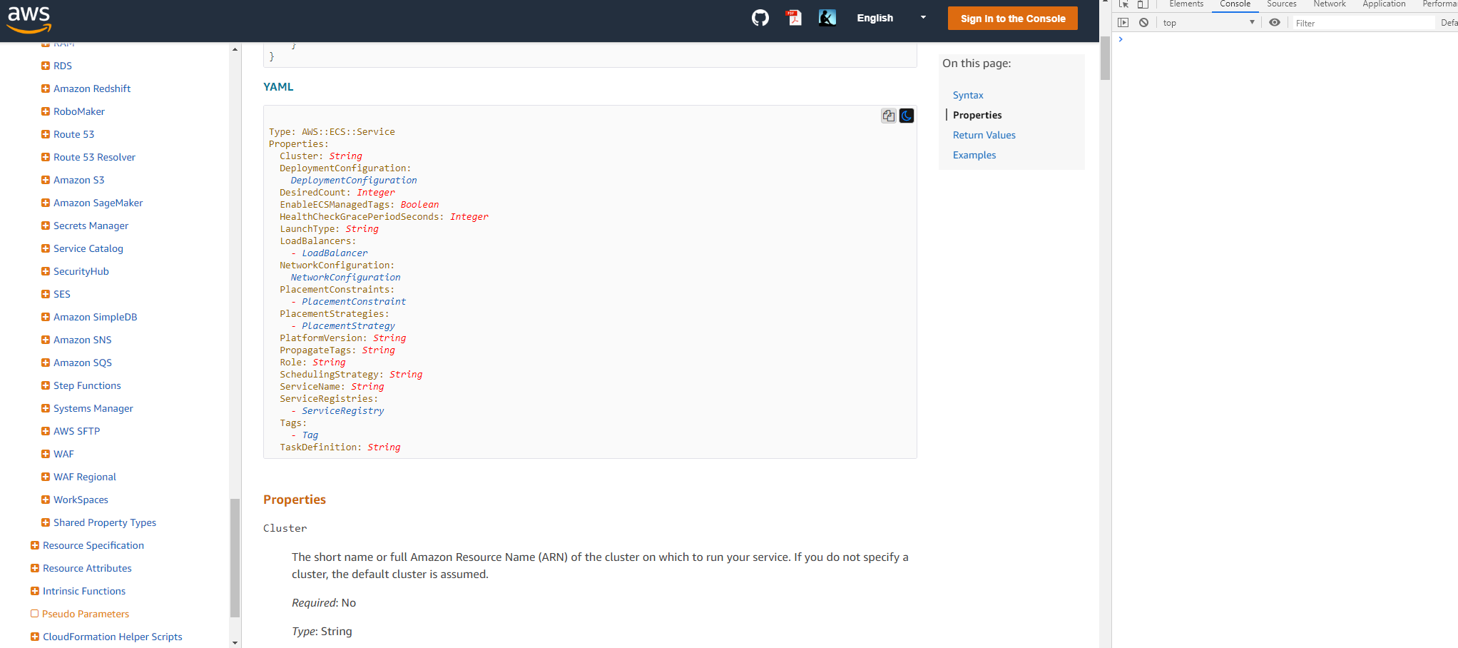Expand the Route 53 Resolver node
The width and height of the screenshot is (1458, 648).
pos(46,157)
